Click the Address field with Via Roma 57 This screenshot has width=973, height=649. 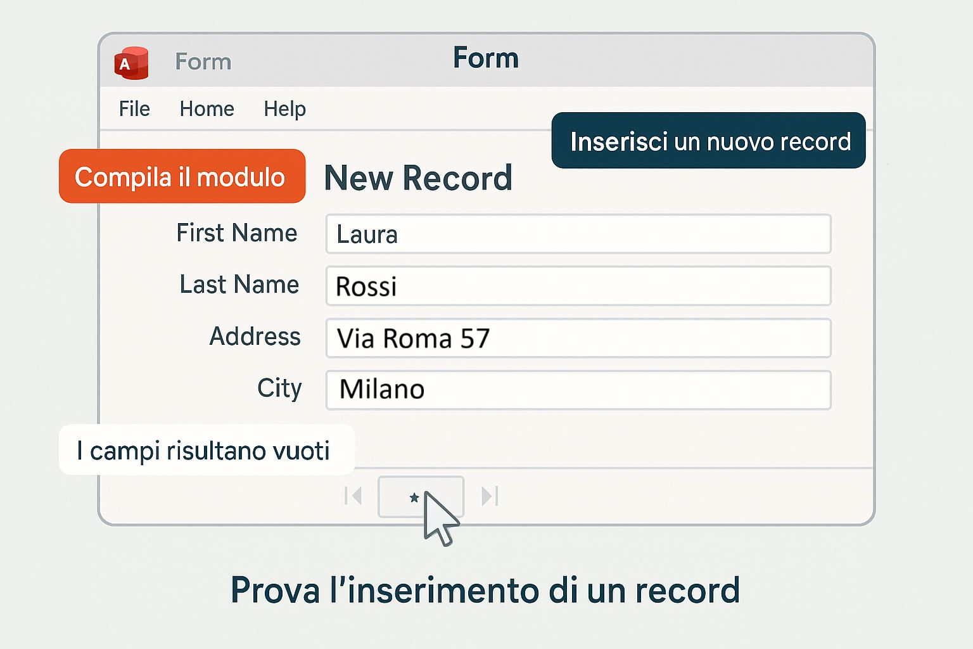578,338
